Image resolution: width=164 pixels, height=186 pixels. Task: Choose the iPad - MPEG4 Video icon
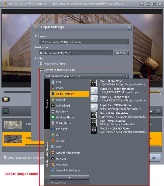[94, 122]
